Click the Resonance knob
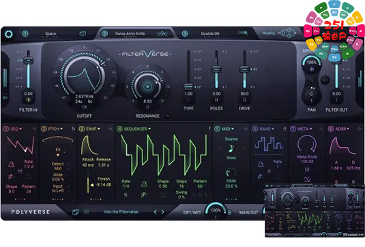Screen dimensions: 365x247 coord(147,86)
